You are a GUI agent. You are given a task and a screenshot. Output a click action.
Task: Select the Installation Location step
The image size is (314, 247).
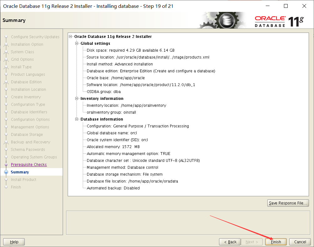pos(28,90)
